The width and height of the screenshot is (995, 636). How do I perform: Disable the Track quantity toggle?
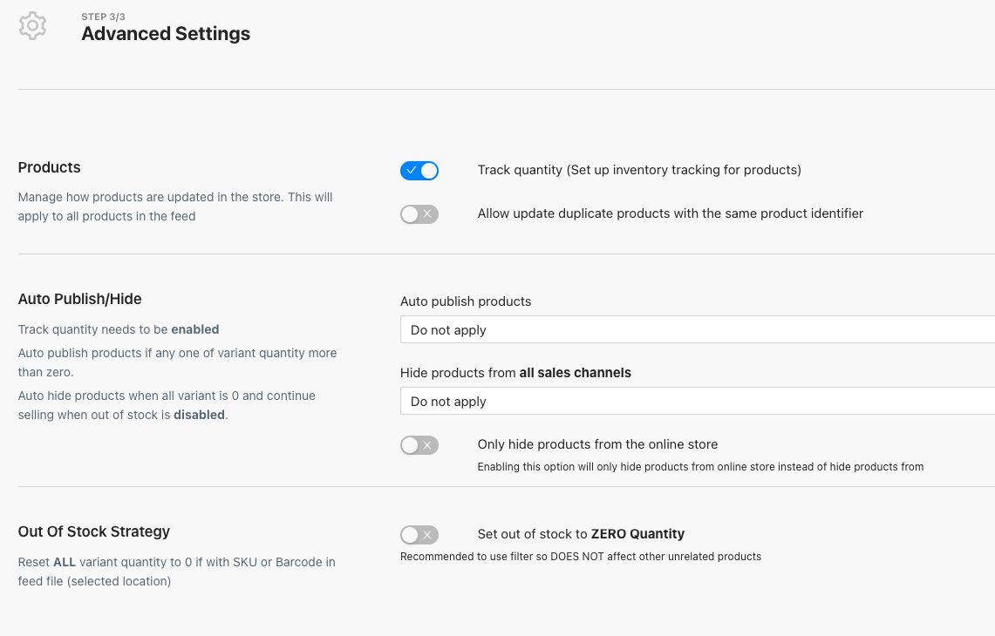pos(419,171)
